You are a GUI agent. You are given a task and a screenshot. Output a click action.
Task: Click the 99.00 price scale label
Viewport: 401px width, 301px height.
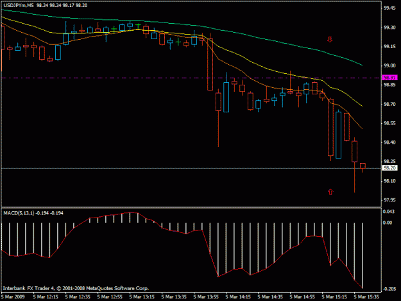(389, 65)
